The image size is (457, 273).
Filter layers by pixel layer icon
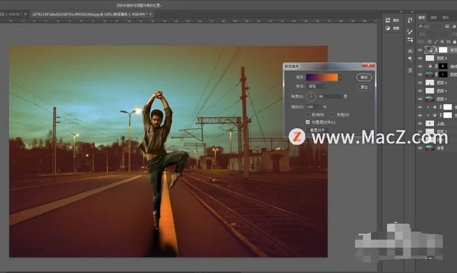tap(447, 26)
